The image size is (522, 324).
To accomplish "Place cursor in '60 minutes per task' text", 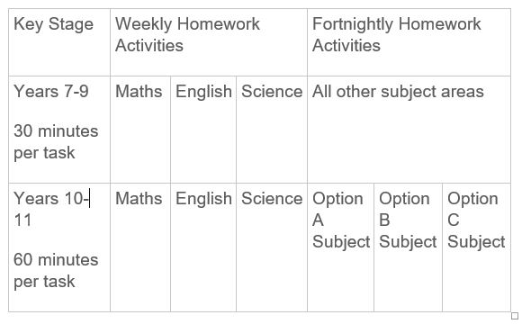I will (56, 270).
